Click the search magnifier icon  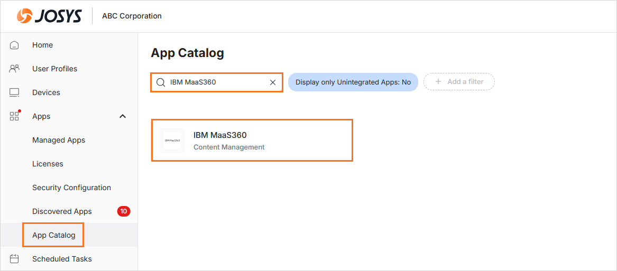(x=160, y=82)
